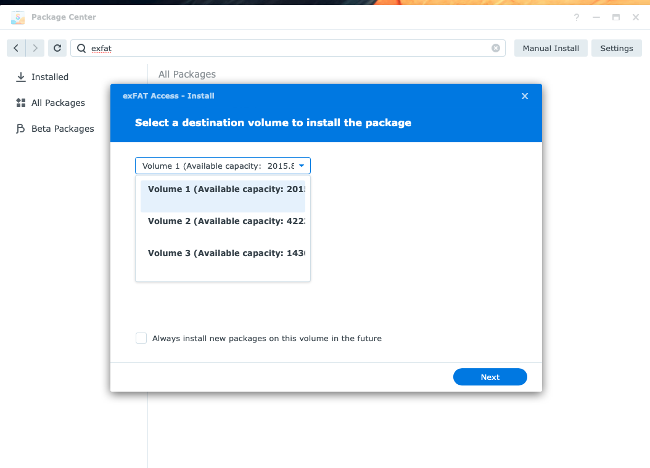
Task: Close the exFAT Access install dialog
Action: (x=525, y=96)
